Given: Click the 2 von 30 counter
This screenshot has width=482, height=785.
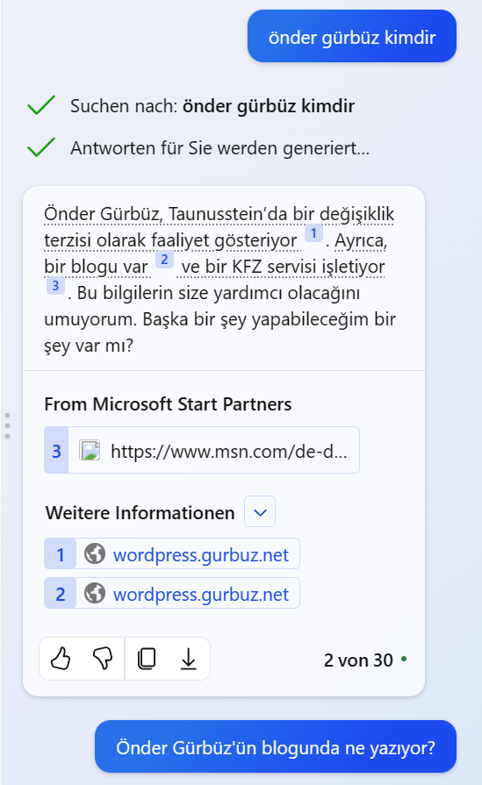Looking at the screenshot, I should pos(358,660).
